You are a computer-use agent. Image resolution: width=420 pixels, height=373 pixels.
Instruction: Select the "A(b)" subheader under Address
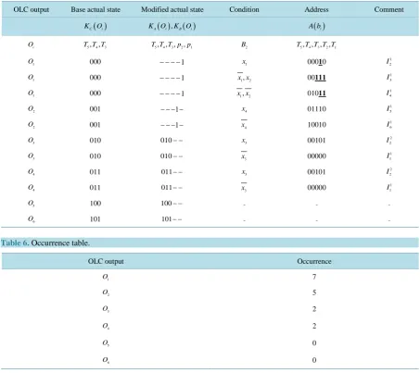coord(316,26)
